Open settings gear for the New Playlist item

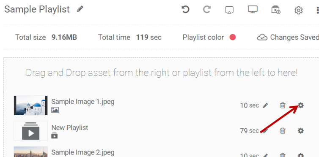click(301, 131)
